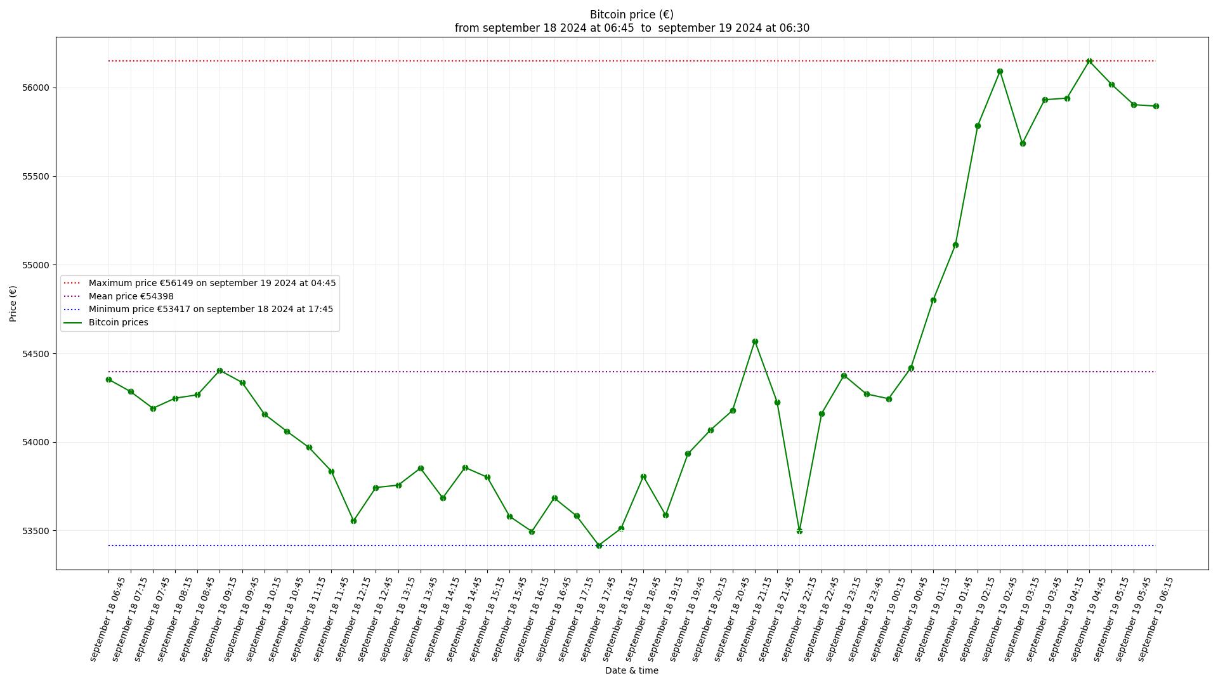Select the 'Bitcoin prices' legend text
Viewport: 1218px width, 685px height.
click(119, 322)
